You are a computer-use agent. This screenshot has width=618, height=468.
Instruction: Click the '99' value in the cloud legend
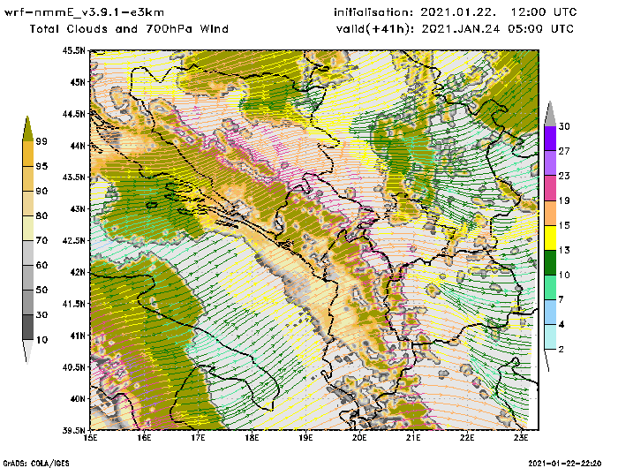tap(41, 141)
